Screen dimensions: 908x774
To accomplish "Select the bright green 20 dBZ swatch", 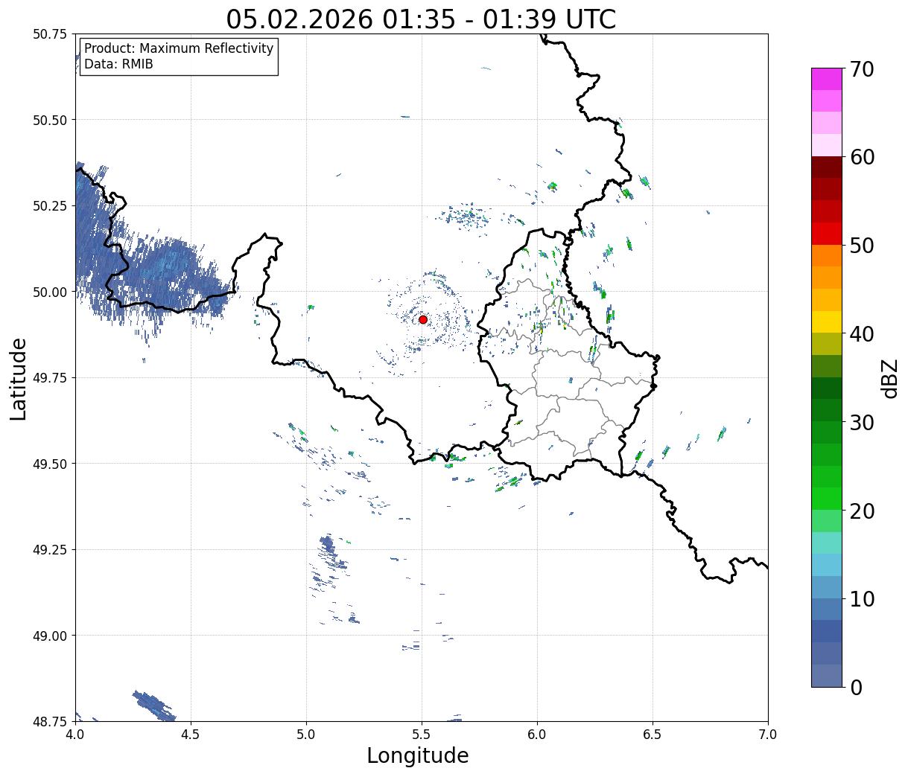I will pyautogui.click(x=827, y=520).
